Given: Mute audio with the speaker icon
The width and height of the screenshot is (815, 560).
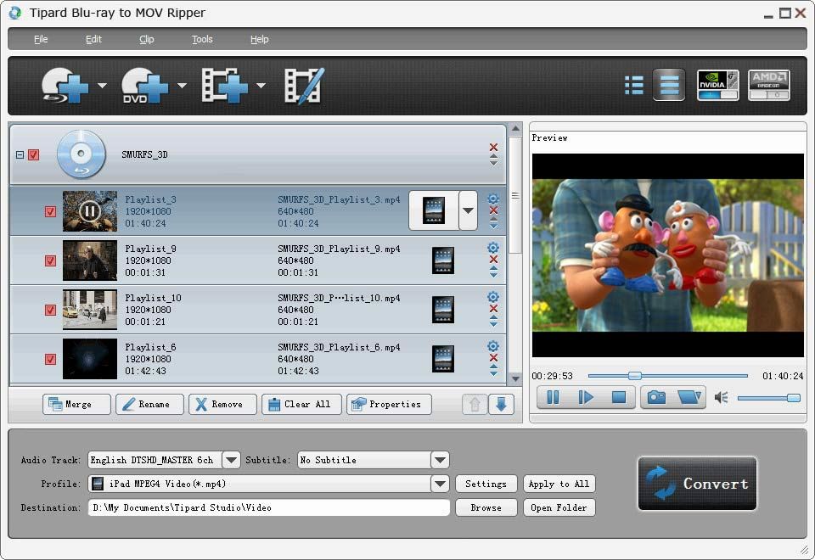Looking at the screenshot, I should pos(721,398).
